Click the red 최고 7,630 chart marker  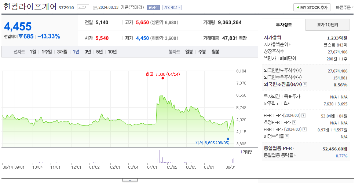point(162,78)
